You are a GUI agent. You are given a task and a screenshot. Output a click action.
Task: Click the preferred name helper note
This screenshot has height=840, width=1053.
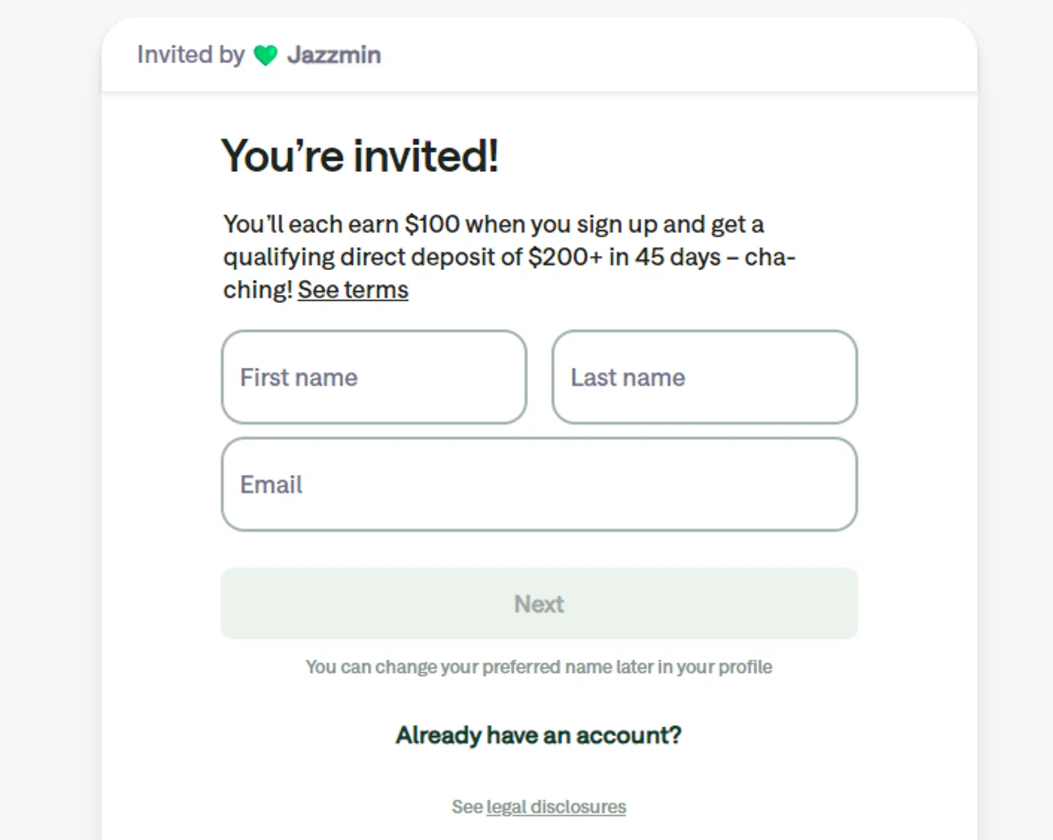point(538,667)
